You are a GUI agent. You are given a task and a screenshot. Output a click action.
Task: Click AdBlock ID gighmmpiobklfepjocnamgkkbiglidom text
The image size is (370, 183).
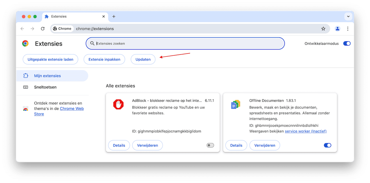pyautogui.click(x=166, y=131)
